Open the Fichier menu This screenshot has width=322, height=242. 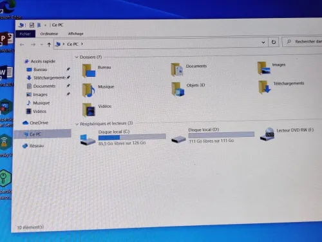(x=25, y=34)
